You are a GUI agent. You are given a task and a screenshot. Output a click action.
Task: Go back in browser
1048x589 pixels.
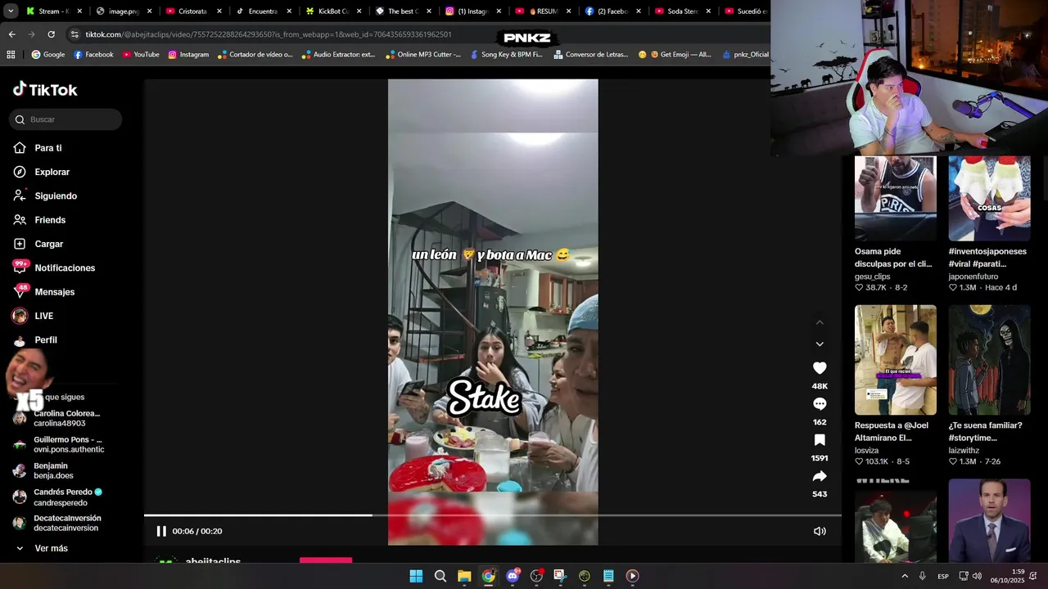[x=11, y=34]
